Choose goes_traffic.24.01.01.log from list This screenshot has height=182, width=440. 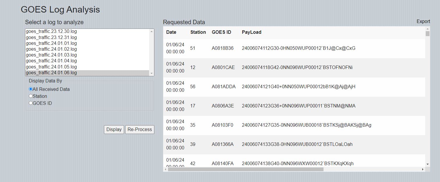click(51, 43)
